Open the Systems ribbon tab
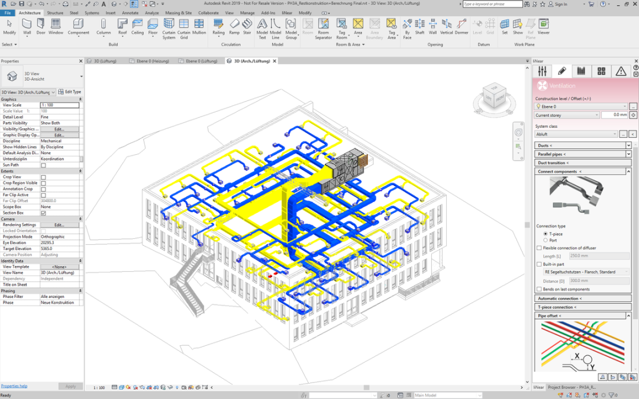 92,12
